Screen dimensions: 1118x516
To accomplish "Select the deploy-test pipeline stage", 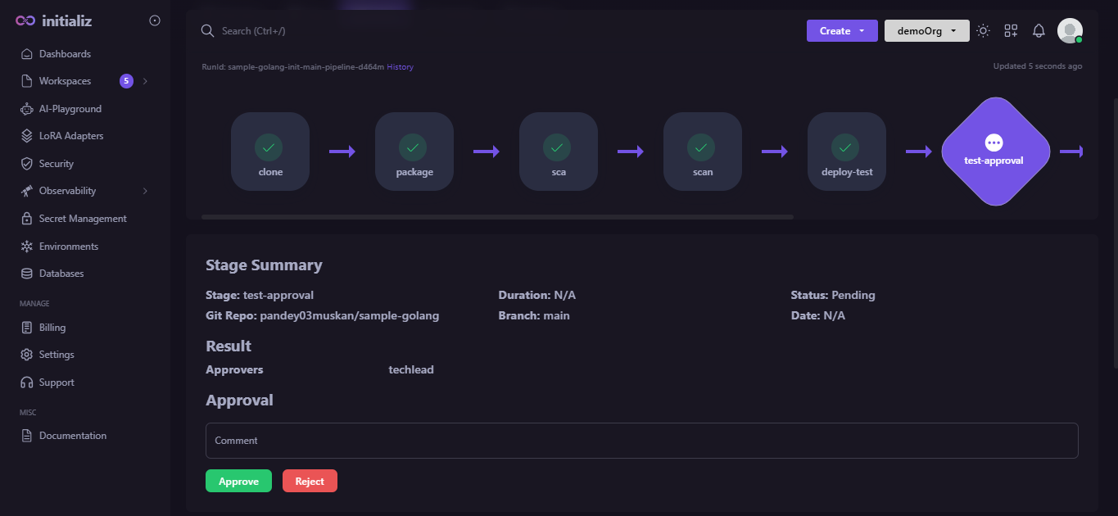I will coord(847,152).
